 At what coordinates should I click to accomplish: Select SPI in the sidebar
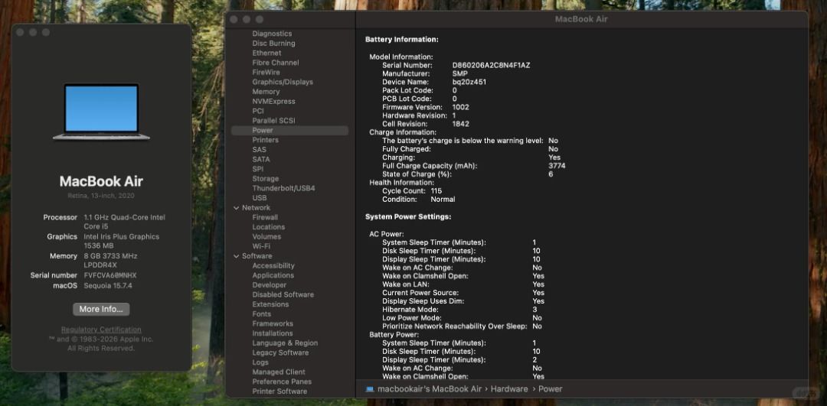tap(257, 169)
